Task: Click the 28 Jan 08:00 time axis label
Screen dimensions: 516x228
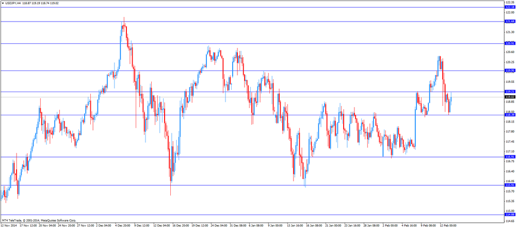Action: coord(371,226)
